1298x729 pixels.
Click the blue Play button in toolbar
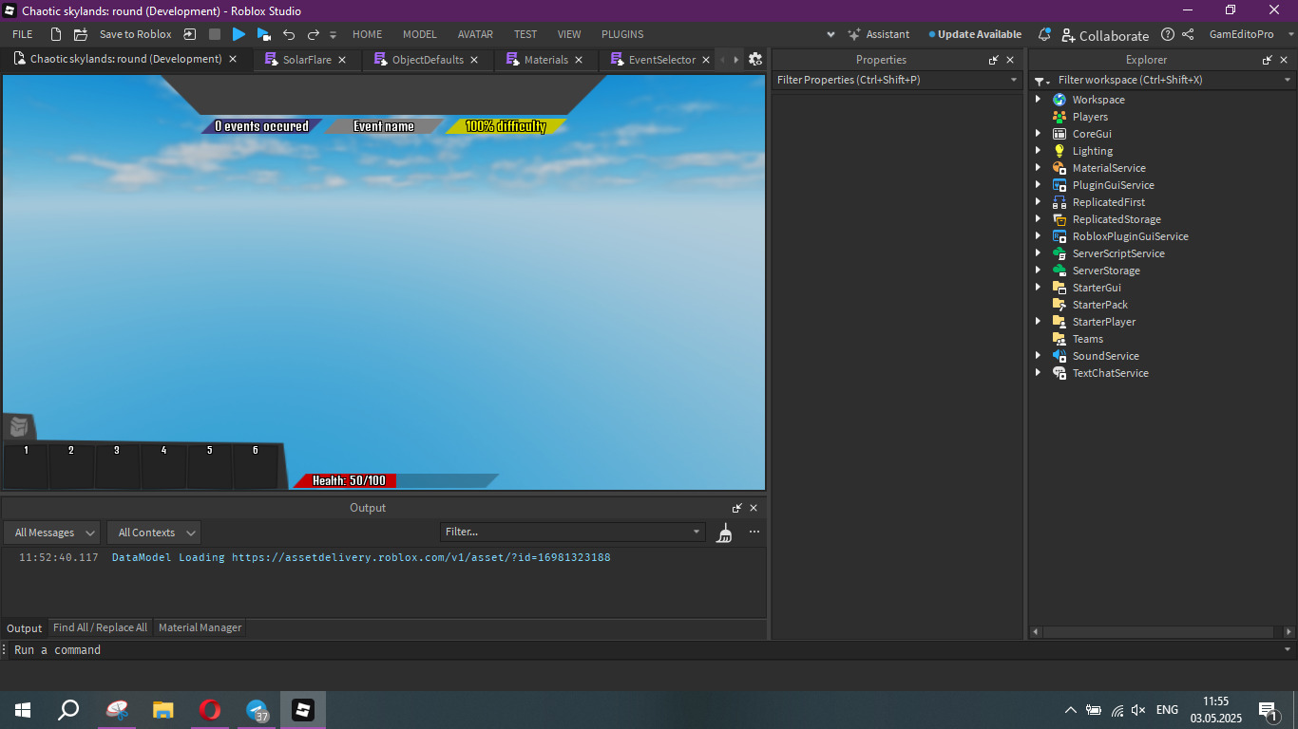point(239,34)
